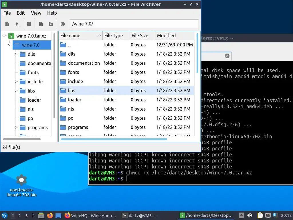Sort by the Modified column header
The width and height of the screenshot is (293, 220).
coord(175,36)
